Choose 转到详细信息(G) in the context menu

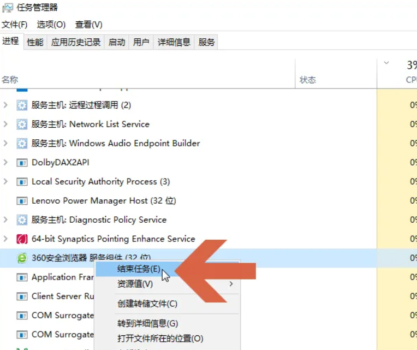(148, 323)
